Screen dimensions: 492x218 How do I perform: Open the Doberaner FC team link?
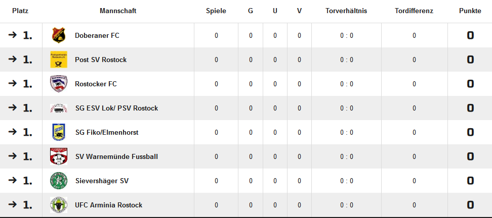97,35
